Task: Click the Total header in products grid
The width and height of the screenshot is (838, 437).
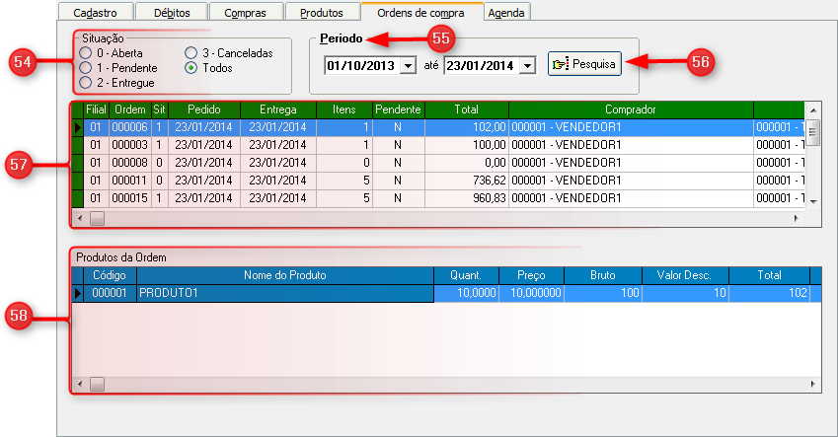Action: tap(769, 275)
